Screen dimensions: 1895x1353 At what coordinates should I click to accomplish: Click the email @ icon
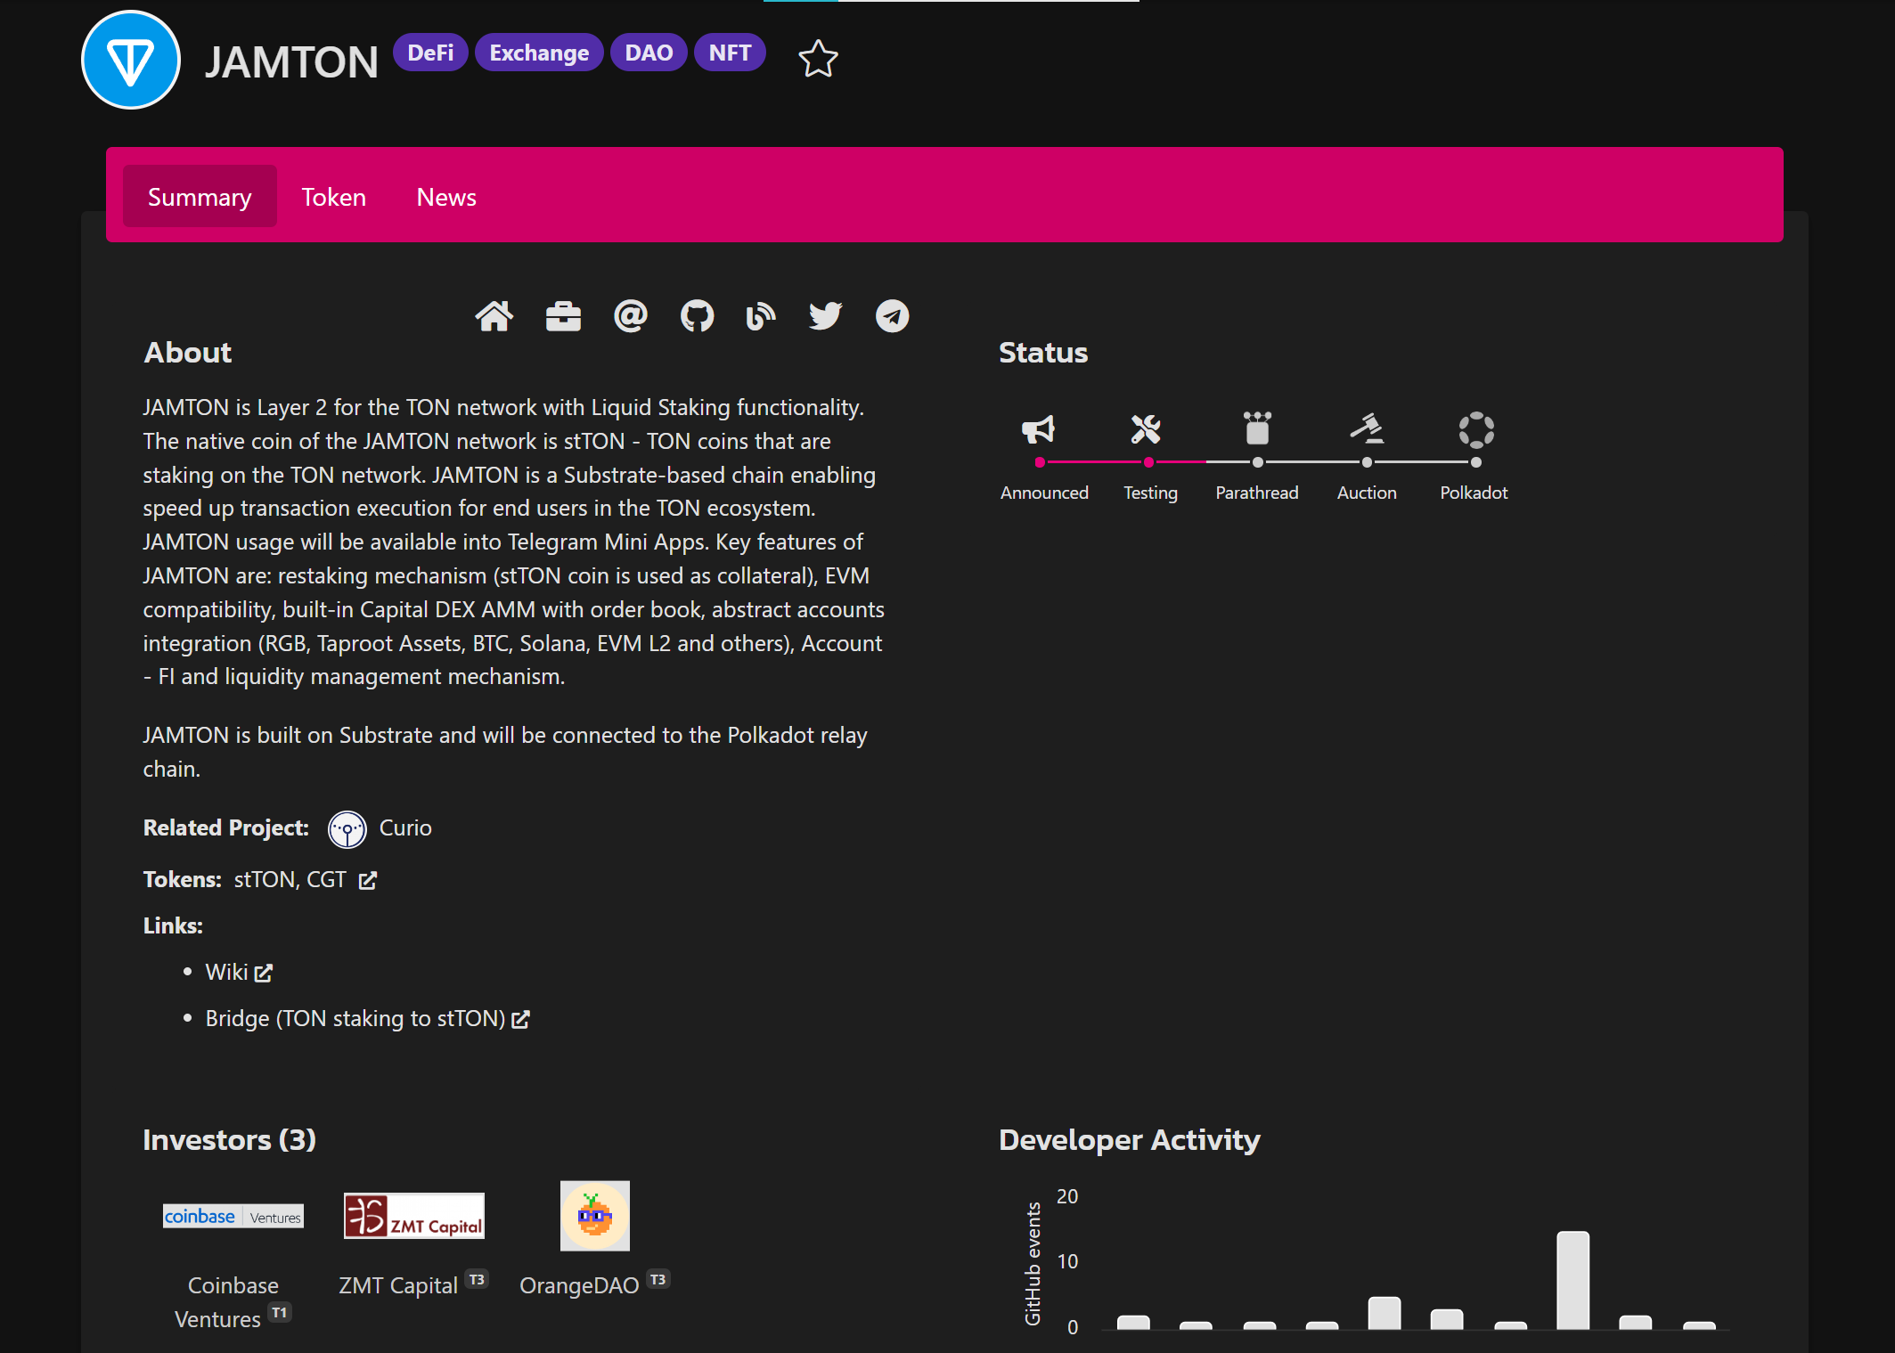point(631,315)
